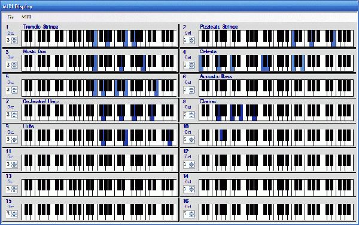Click the Music Box keyboard on channel 3
The width and height of the screenshot is (359, 225).
pyautogui.click(x=99, y=63)
